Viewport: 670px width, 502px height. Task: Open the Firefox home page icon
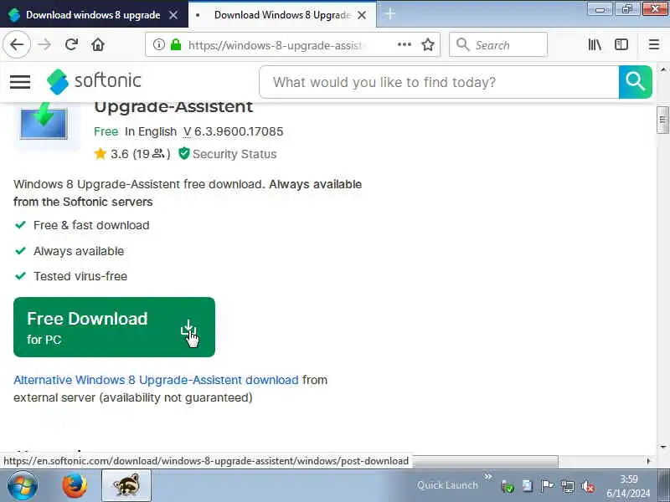coord(98,44)
